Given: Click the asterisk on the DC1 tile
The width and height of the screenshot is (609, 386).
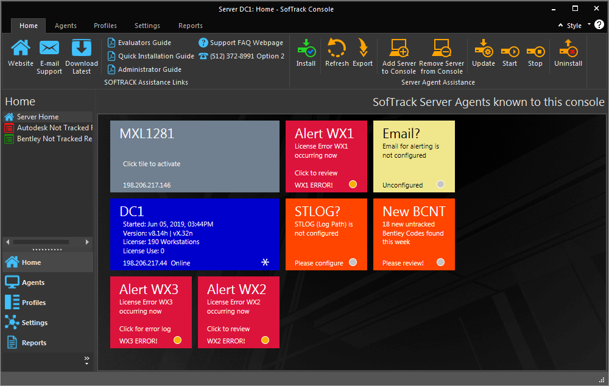Looking at the screenshot, I should pyautogui.click(x=266, y=262).
